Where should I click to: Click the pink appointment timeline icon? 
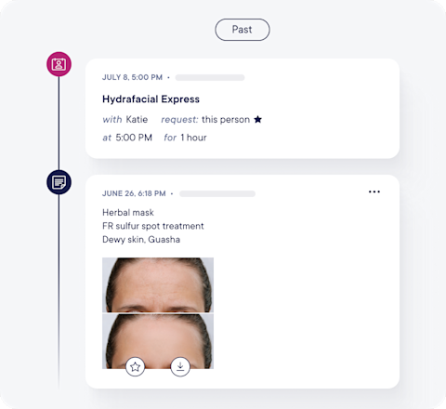tap(59, 64)
